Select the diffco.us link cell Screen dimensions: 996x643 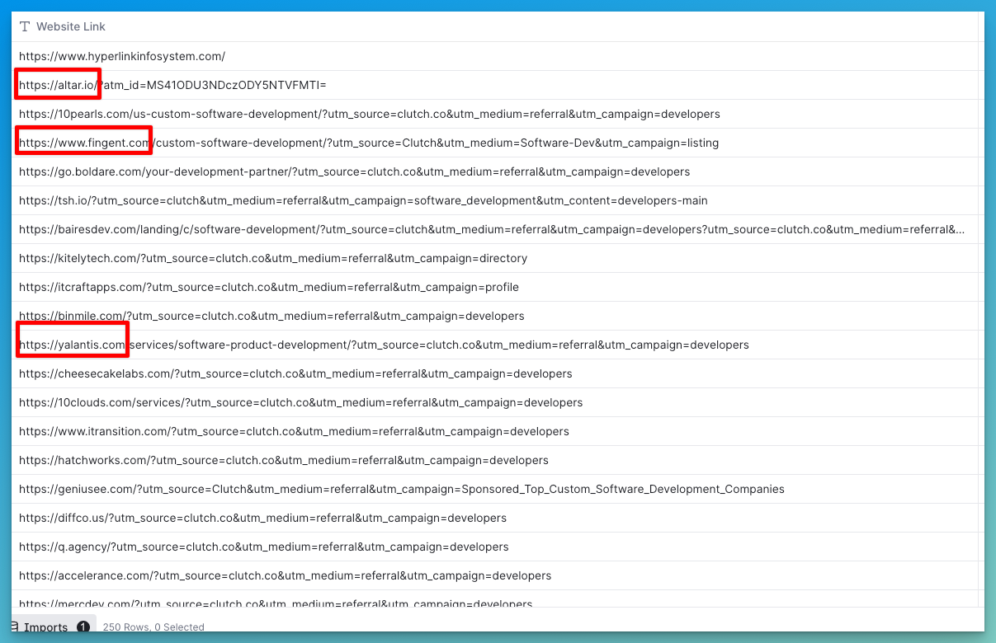click(x=494, y=518)
